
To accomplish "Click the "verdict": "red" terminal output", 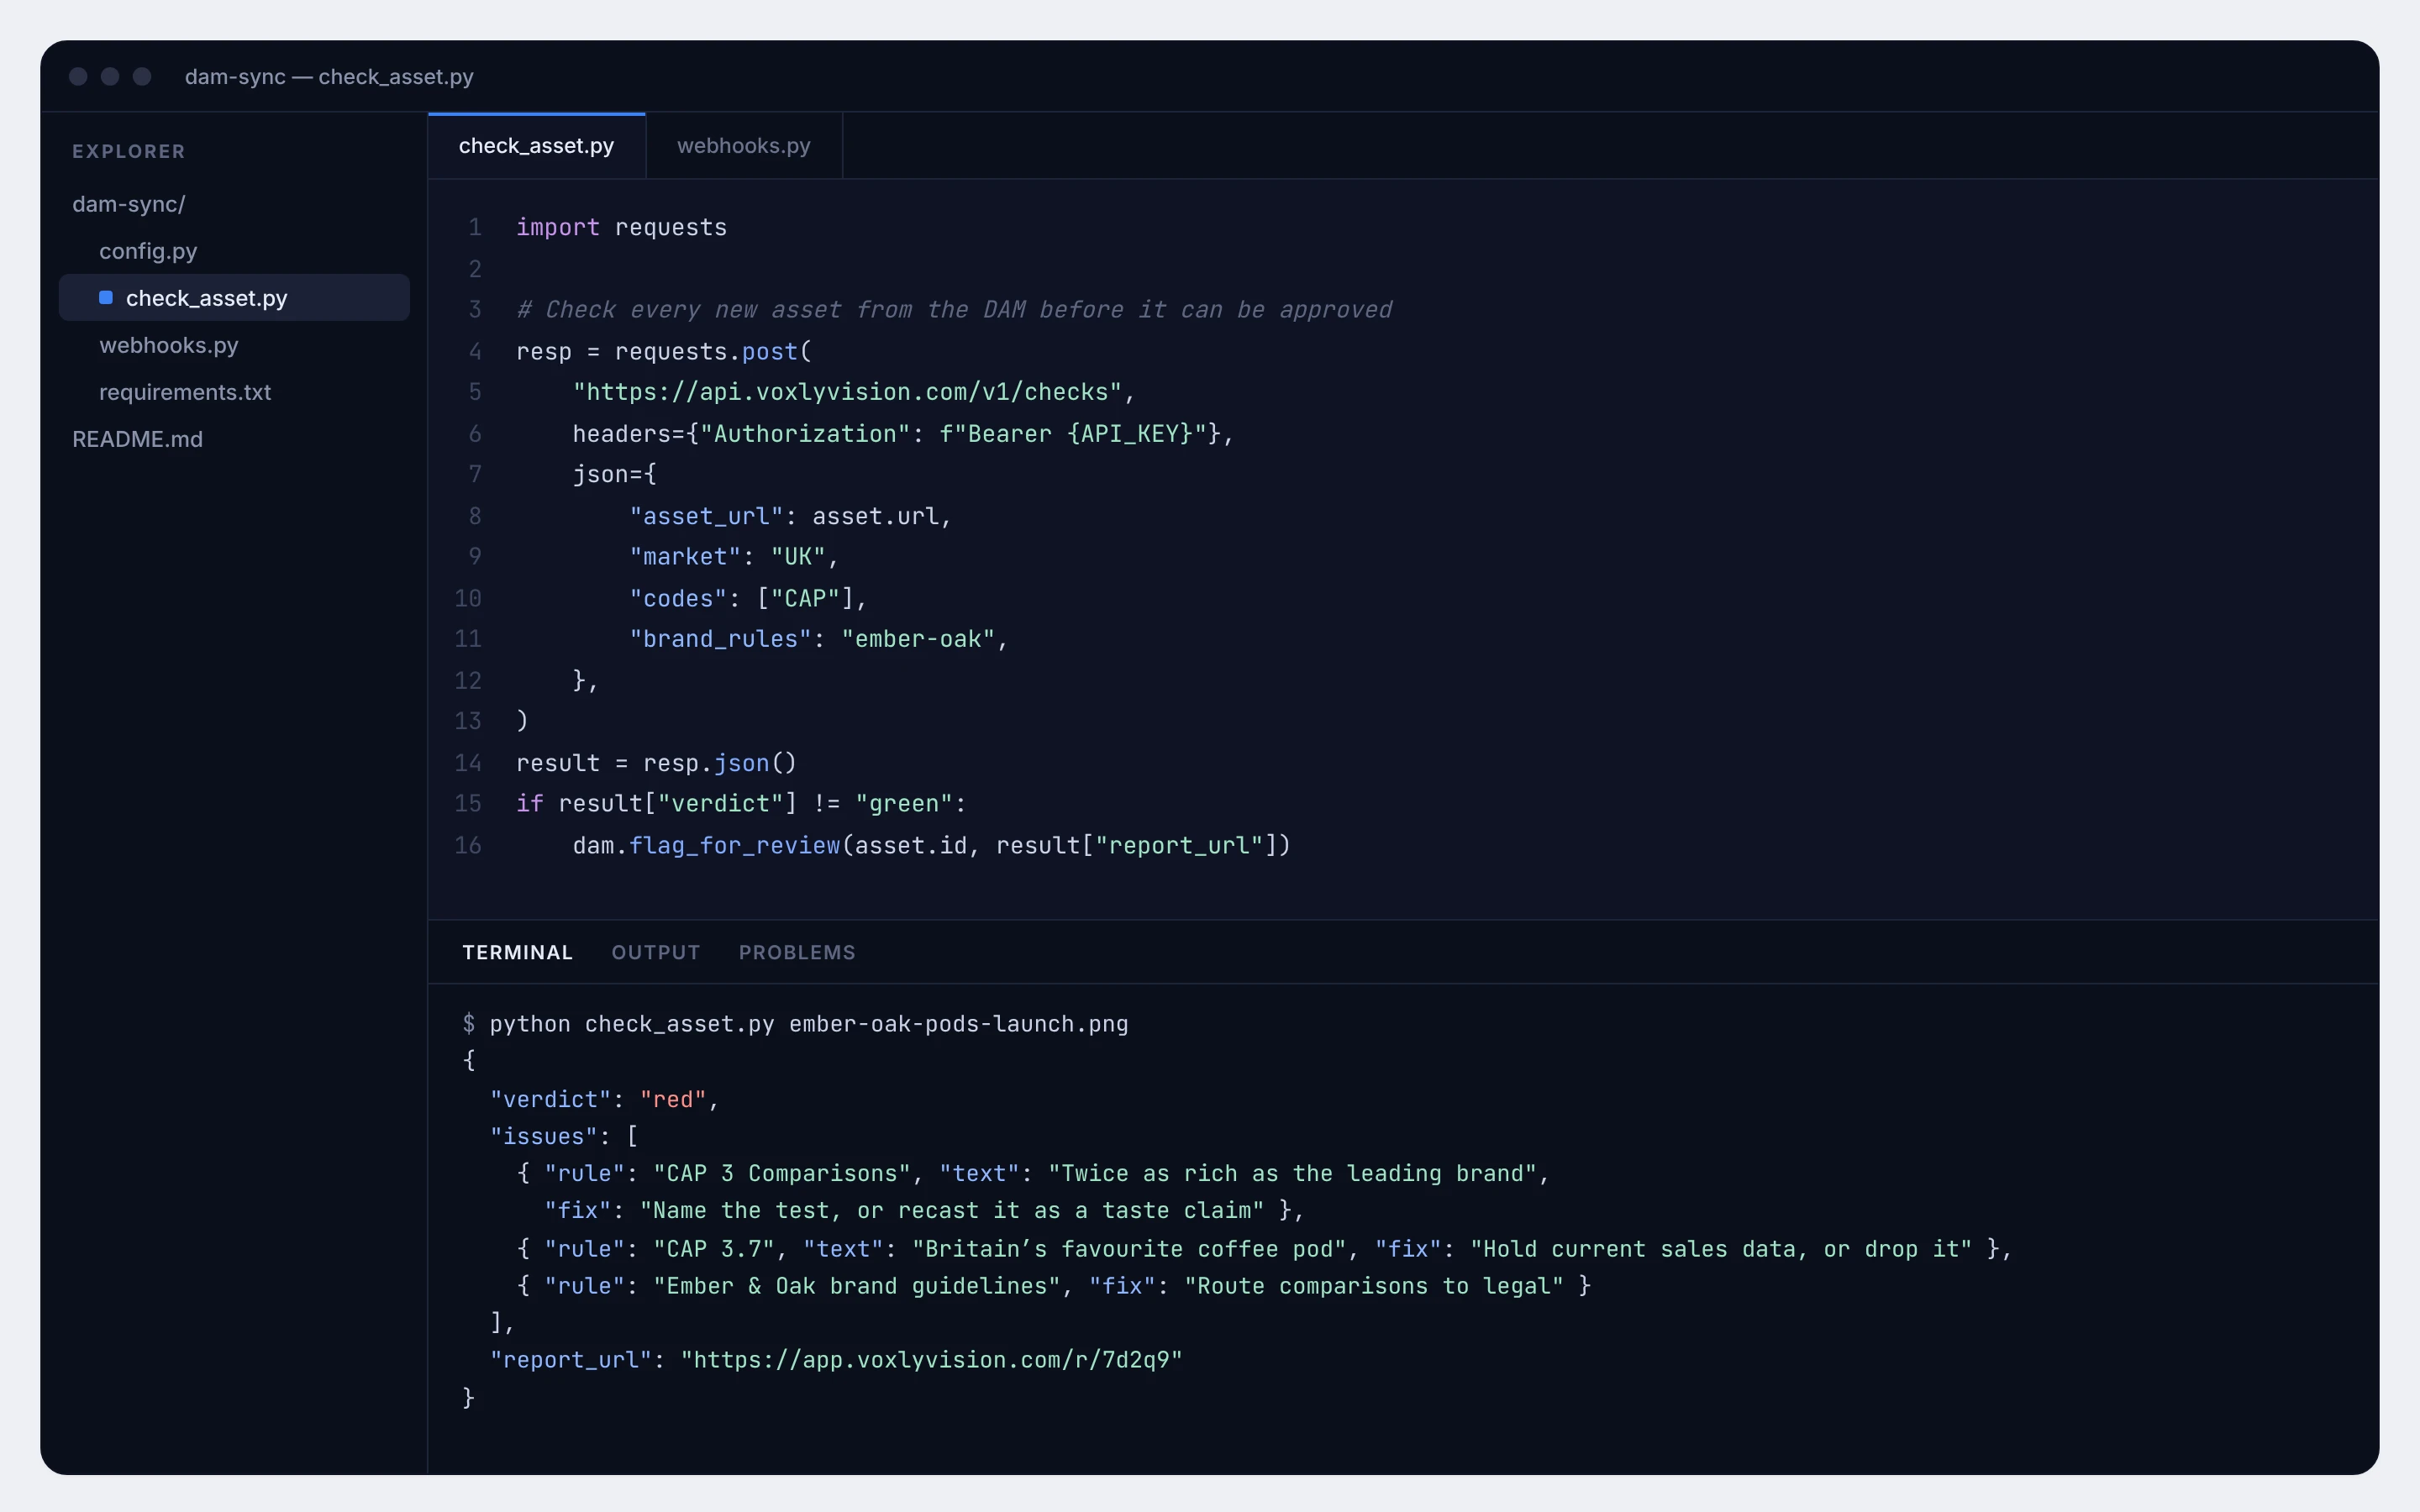I will (x=604, y=1100).
